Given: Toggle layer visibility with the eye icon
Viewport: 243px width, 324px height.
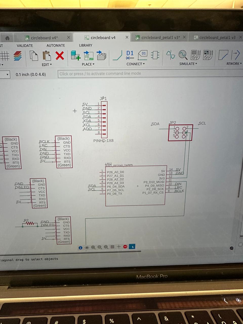Looking at the screenshot, I should click(87, 247).
